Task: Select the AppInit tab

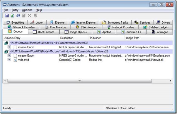Action: [104, 32]
